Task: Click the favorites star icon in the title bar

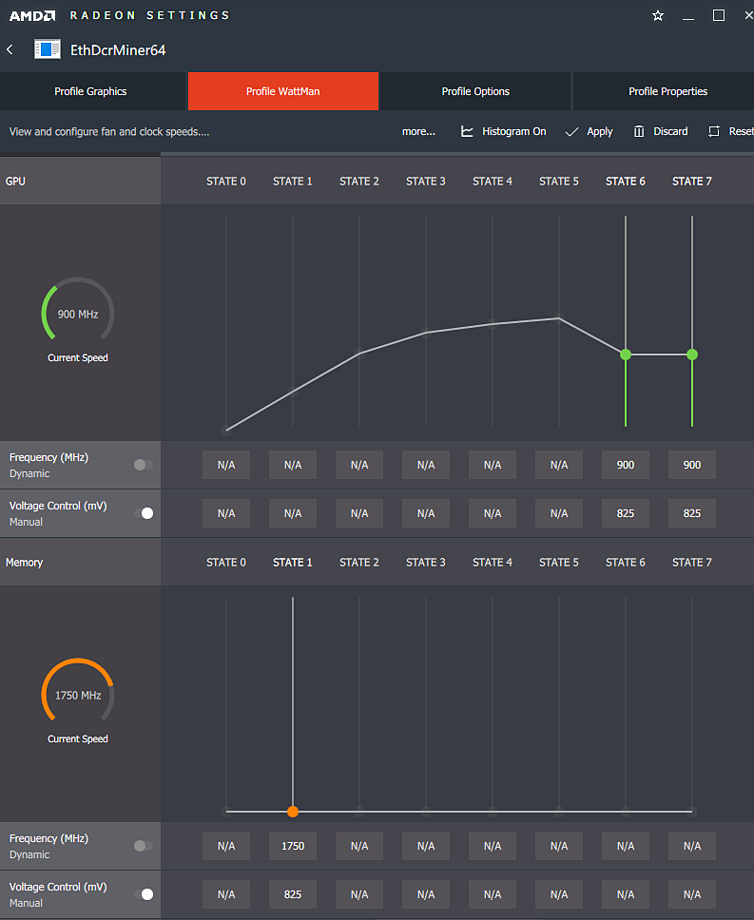Action: [658, 16]
